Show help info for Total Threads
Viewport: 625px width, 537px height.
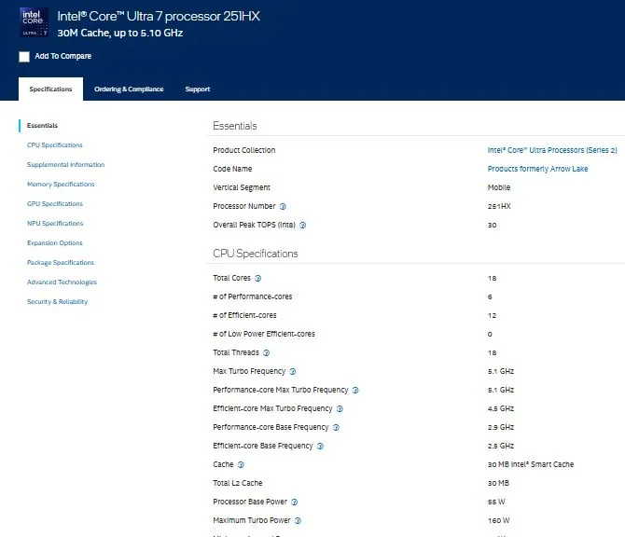point(266,352)
